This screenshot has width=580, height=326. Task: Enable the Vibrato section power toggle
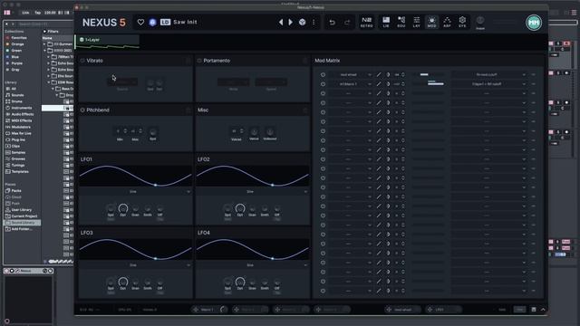[x=82, y=61]
